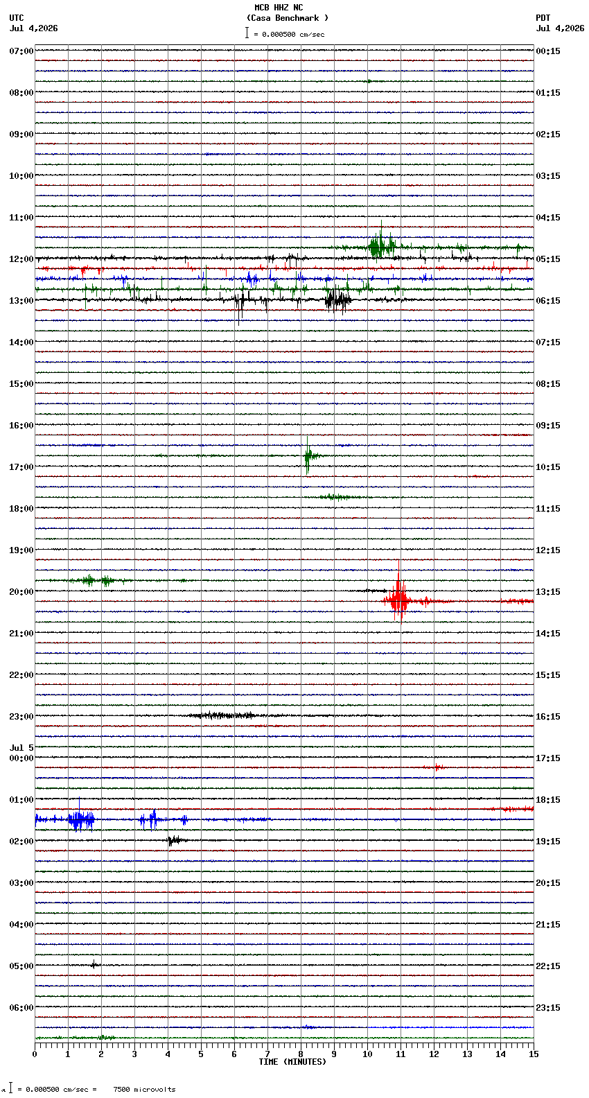Click the 'Jul 5' date change label
Viewport: 589px width, 1098px height.
coord(21,748)
